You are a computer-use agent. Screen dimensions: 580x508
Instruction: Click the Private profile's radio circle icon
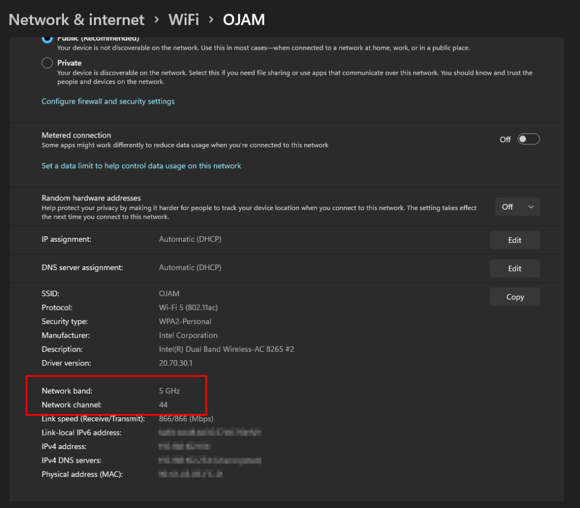tap(46, 63)
